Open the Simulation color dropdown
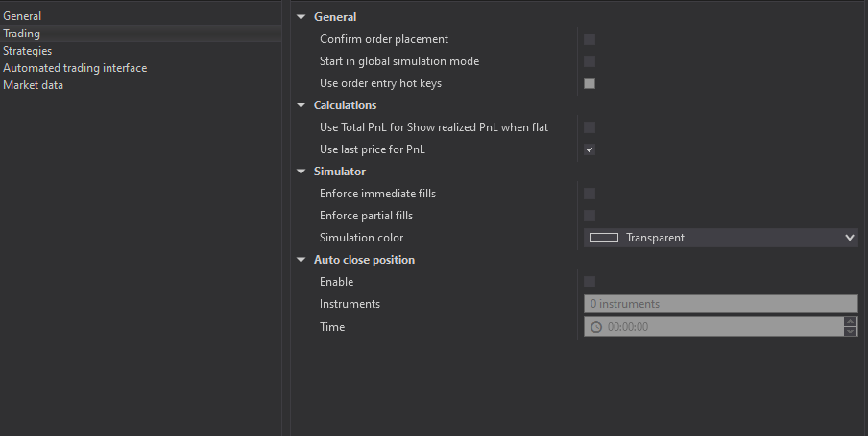 tap(720, 238)
